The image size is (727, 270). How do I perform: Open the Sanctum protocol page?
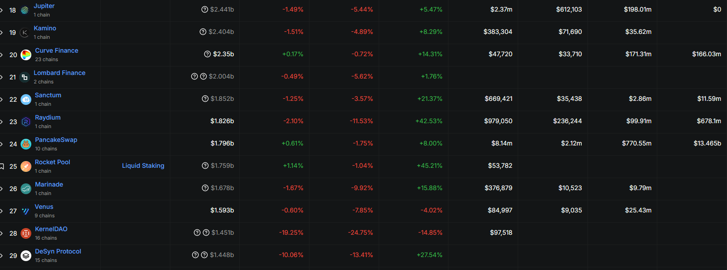48,95
